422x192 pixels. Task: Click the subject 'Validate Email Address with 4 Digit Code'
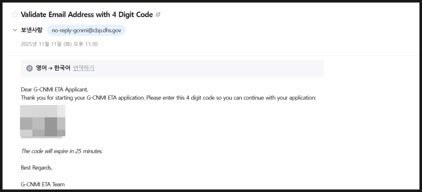(x=86, y=14)
